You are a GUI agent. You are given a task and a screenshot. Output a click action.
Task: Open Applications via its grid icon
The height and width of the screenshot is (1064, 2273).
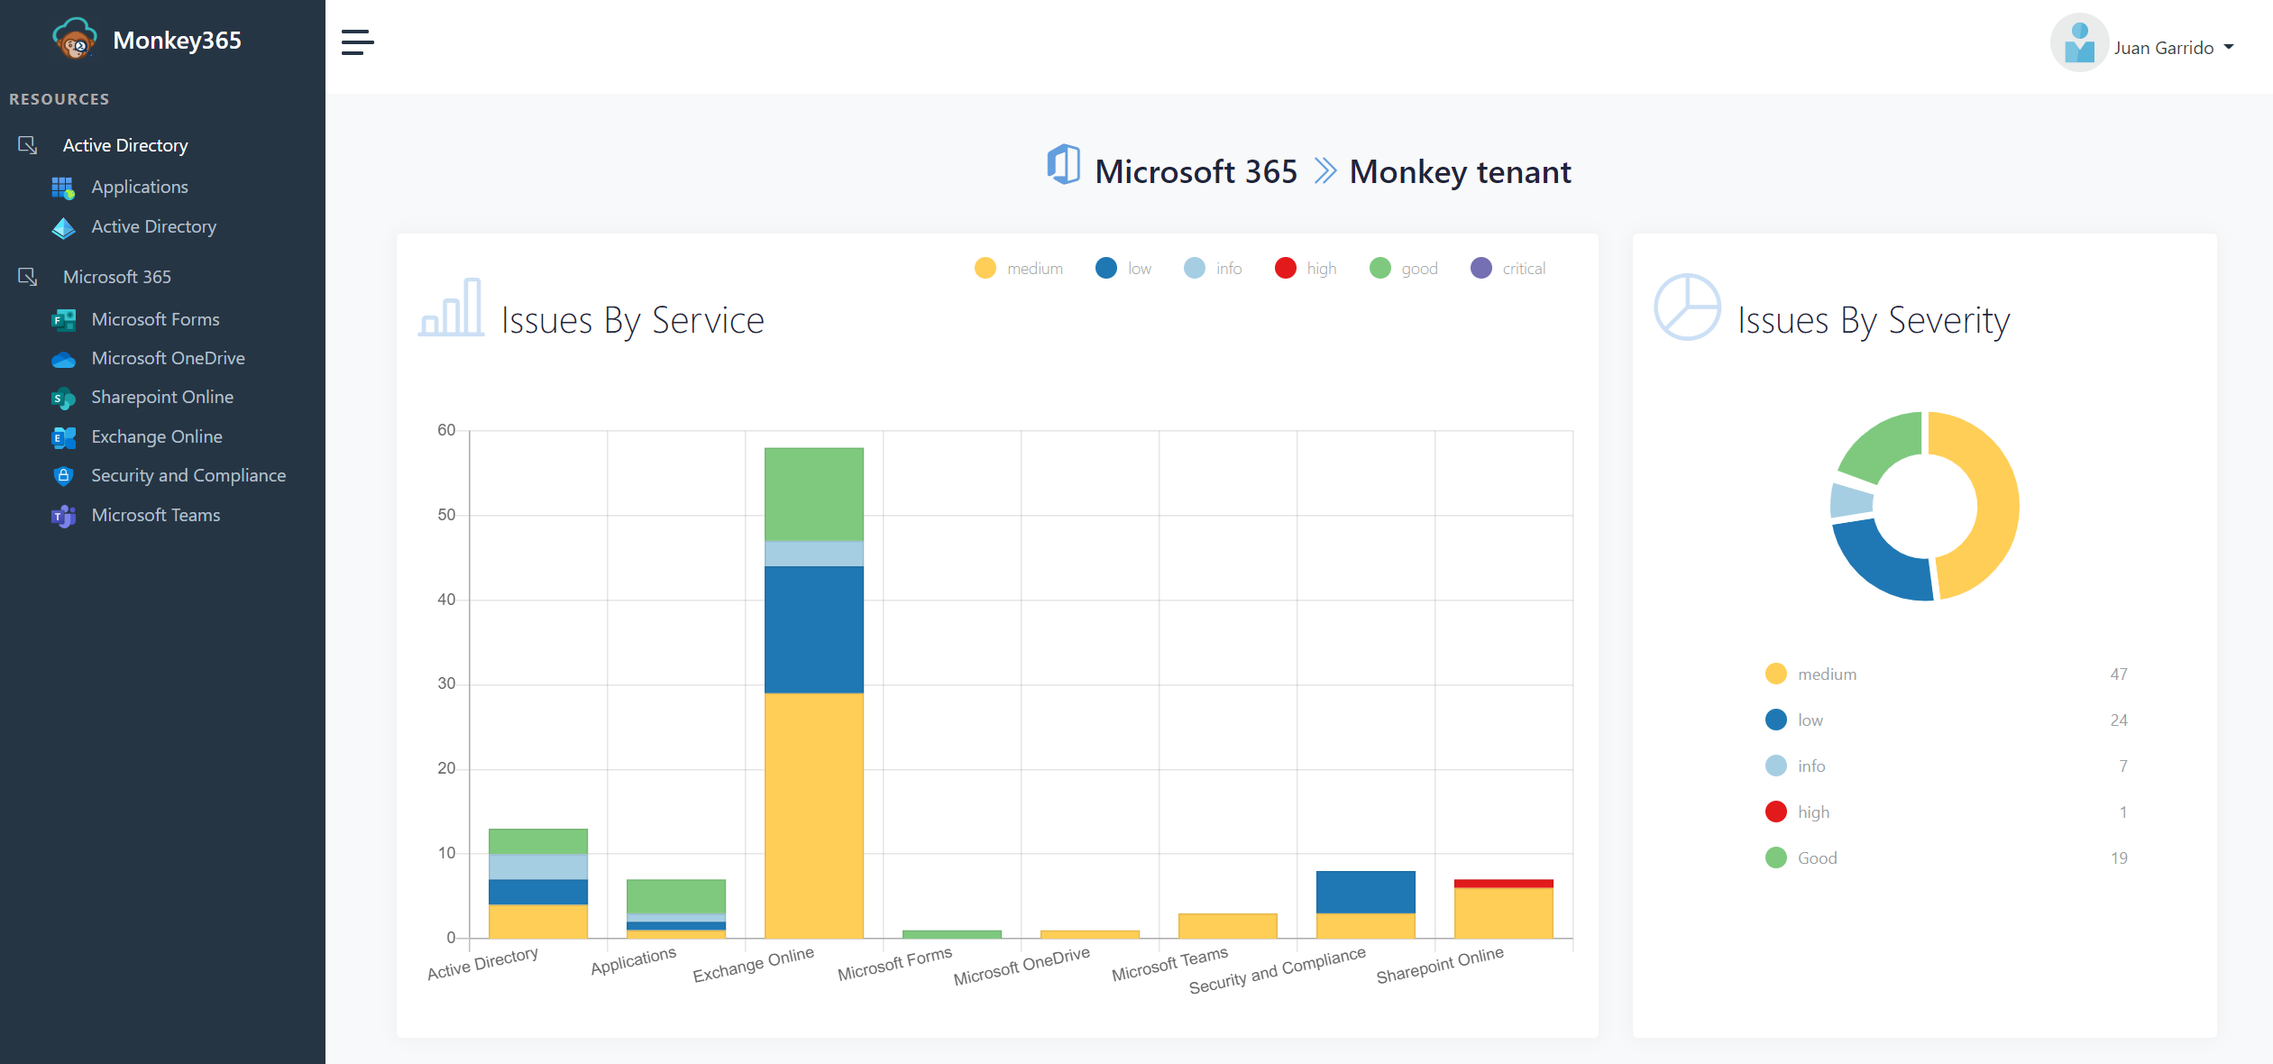(63, 188)
